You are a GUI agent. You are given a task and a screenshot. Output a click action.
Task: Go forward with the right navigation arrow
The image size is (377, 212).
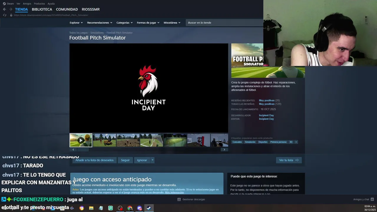coord(11,9)
